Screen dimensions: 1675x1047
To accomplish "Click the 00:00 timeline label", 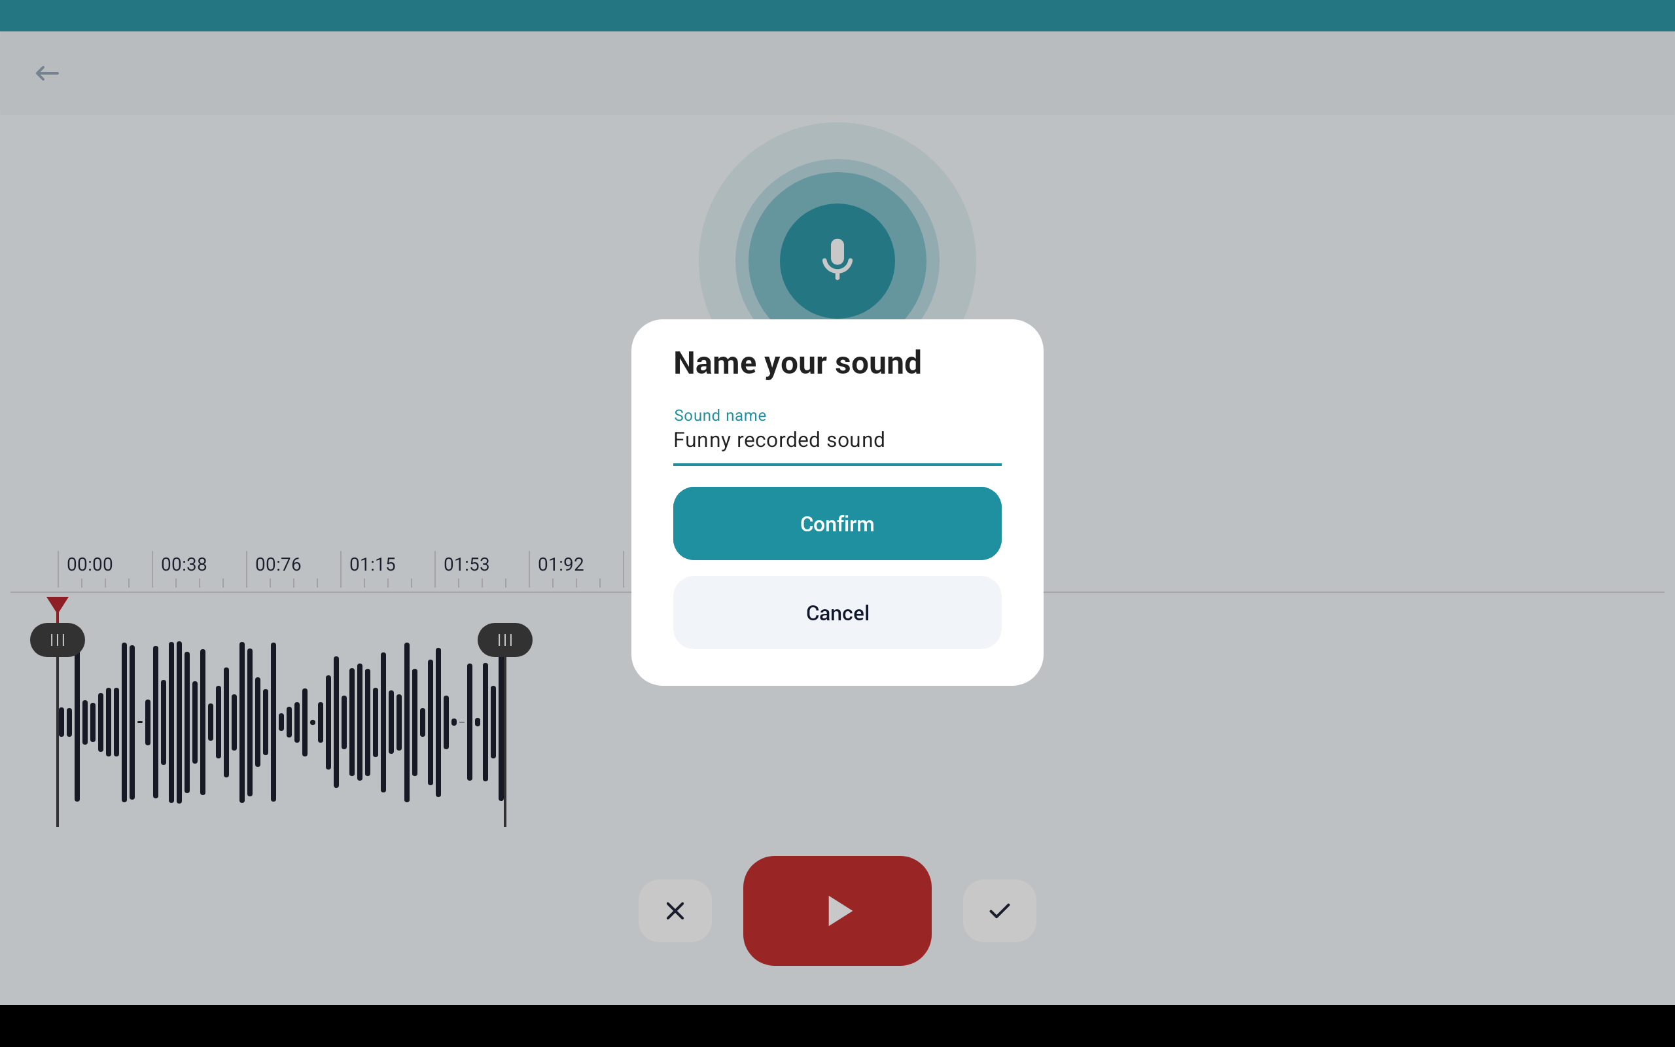I will 89,564.
